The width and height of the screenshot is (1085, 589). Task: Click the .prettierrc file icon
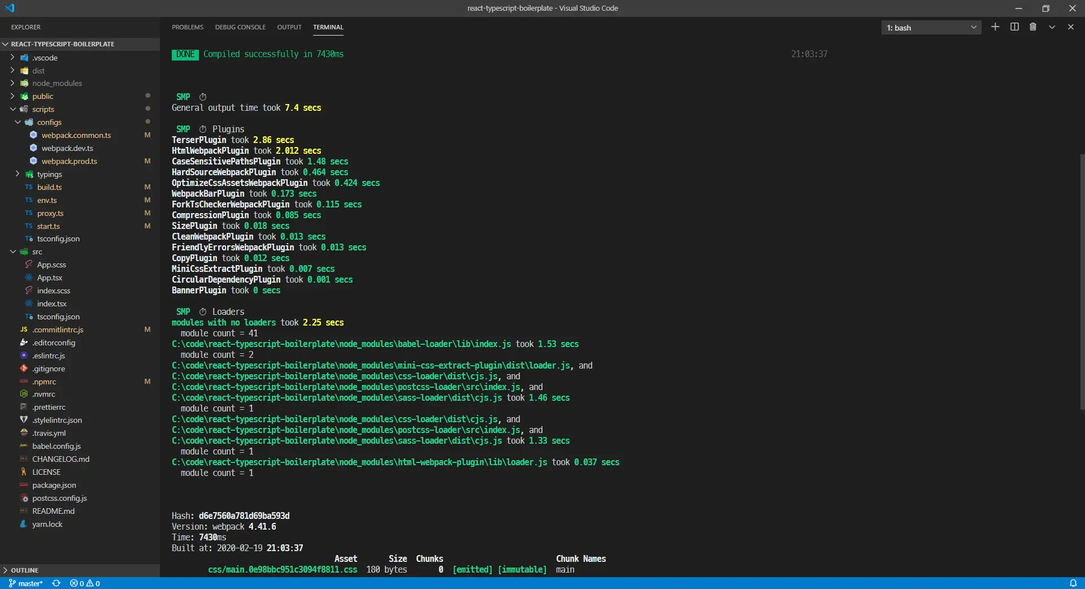click(24, 407)
